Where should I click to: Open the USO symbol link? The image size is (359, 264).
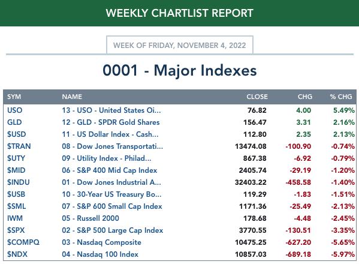14,110
